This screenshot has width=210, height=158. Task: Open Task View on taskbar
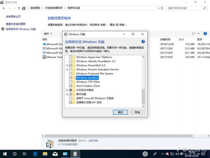pos(24,154)
